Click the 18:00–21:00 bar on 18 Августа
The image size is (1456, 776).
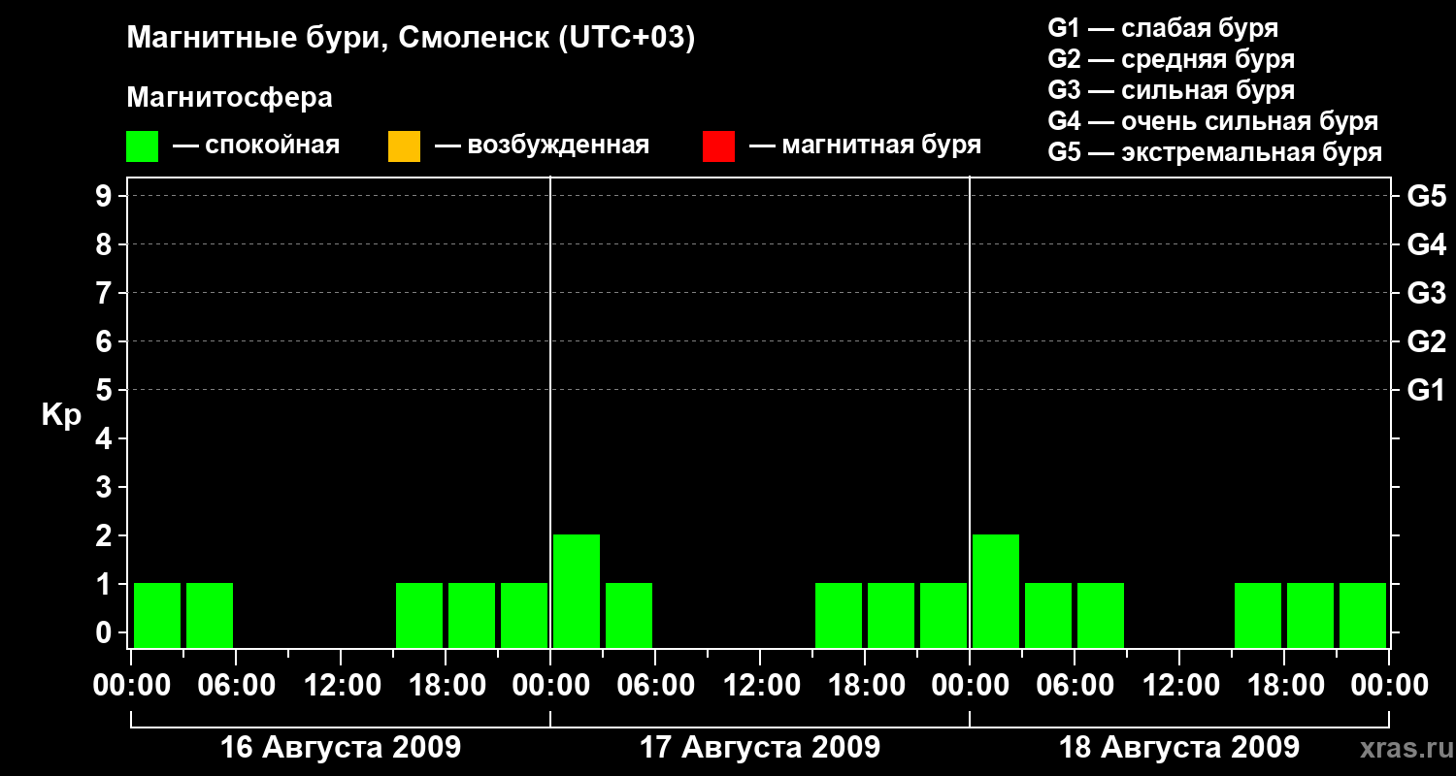click(1310, 615)
